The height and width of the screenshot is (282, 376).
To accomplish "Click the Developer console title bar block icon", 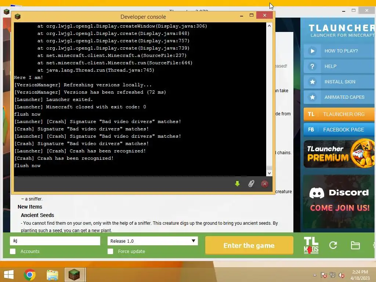I will pyautogui.click(x=18, y=17).
